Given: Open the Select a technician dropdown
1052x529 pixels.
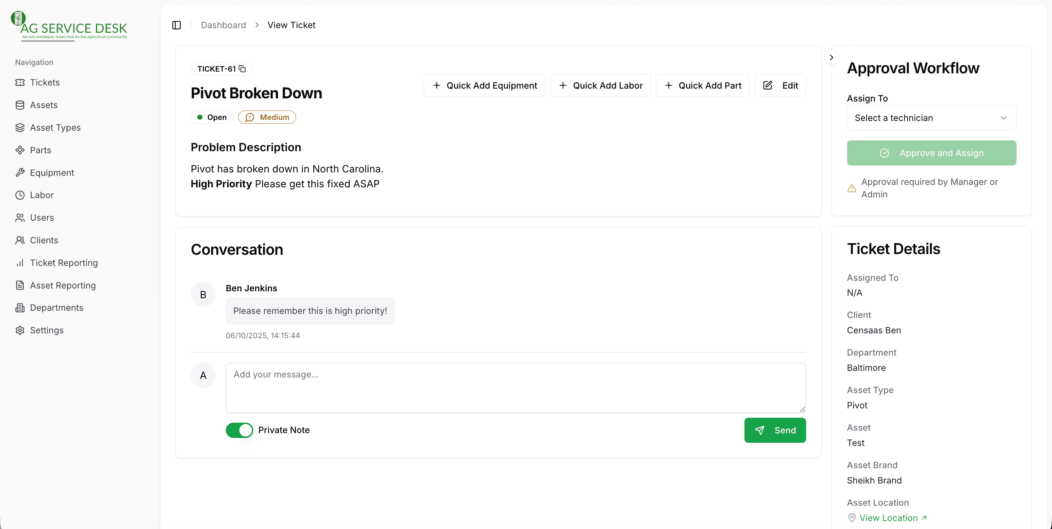Looking at the screenshot, I should [x=931, y=118].
